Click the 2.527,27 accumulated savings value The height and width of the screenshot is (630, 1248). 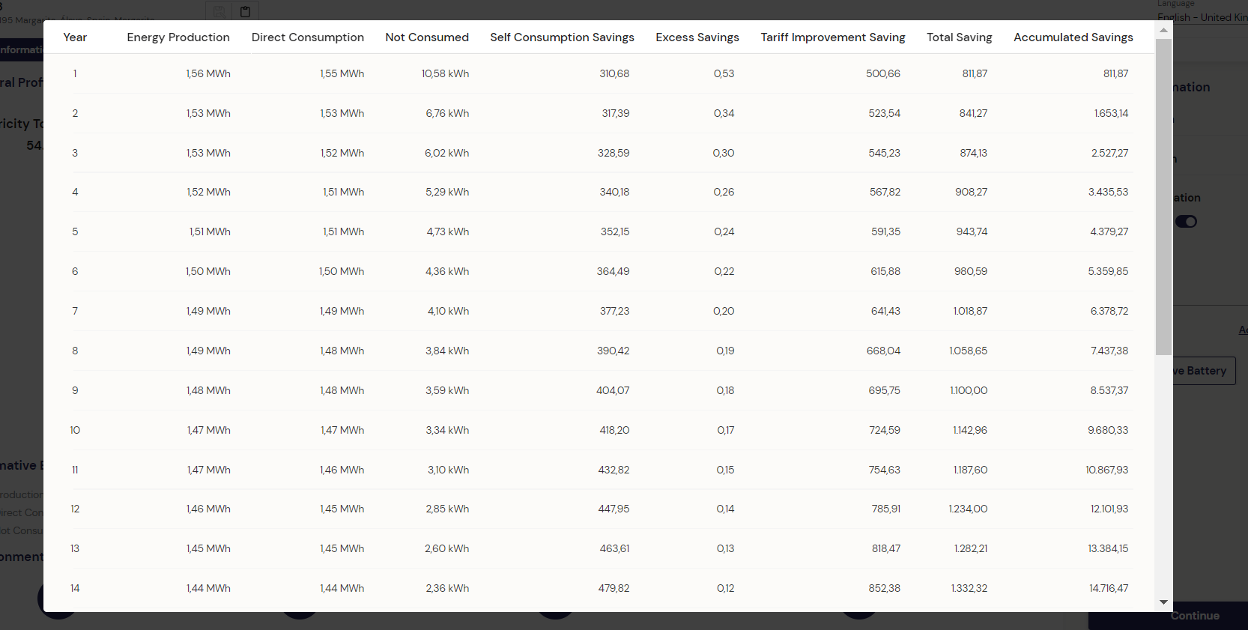click(1109, 153)
